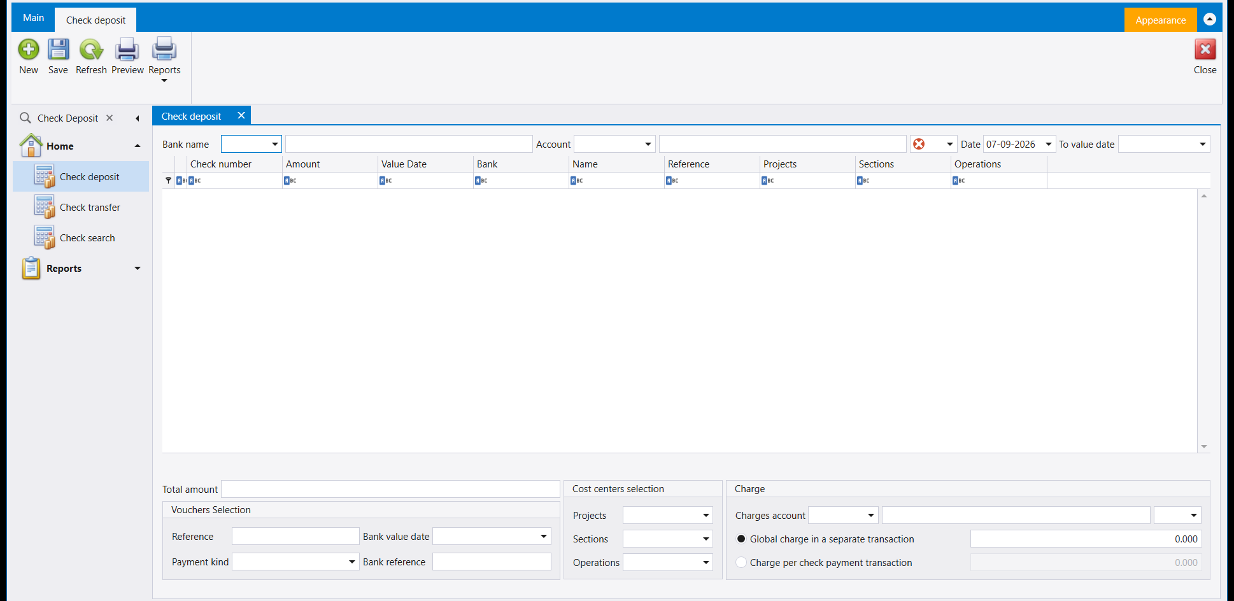Click the Refresh toolbar icon

[91, 50]
